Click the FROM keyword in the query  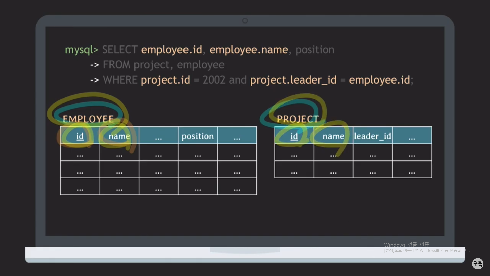116,65
